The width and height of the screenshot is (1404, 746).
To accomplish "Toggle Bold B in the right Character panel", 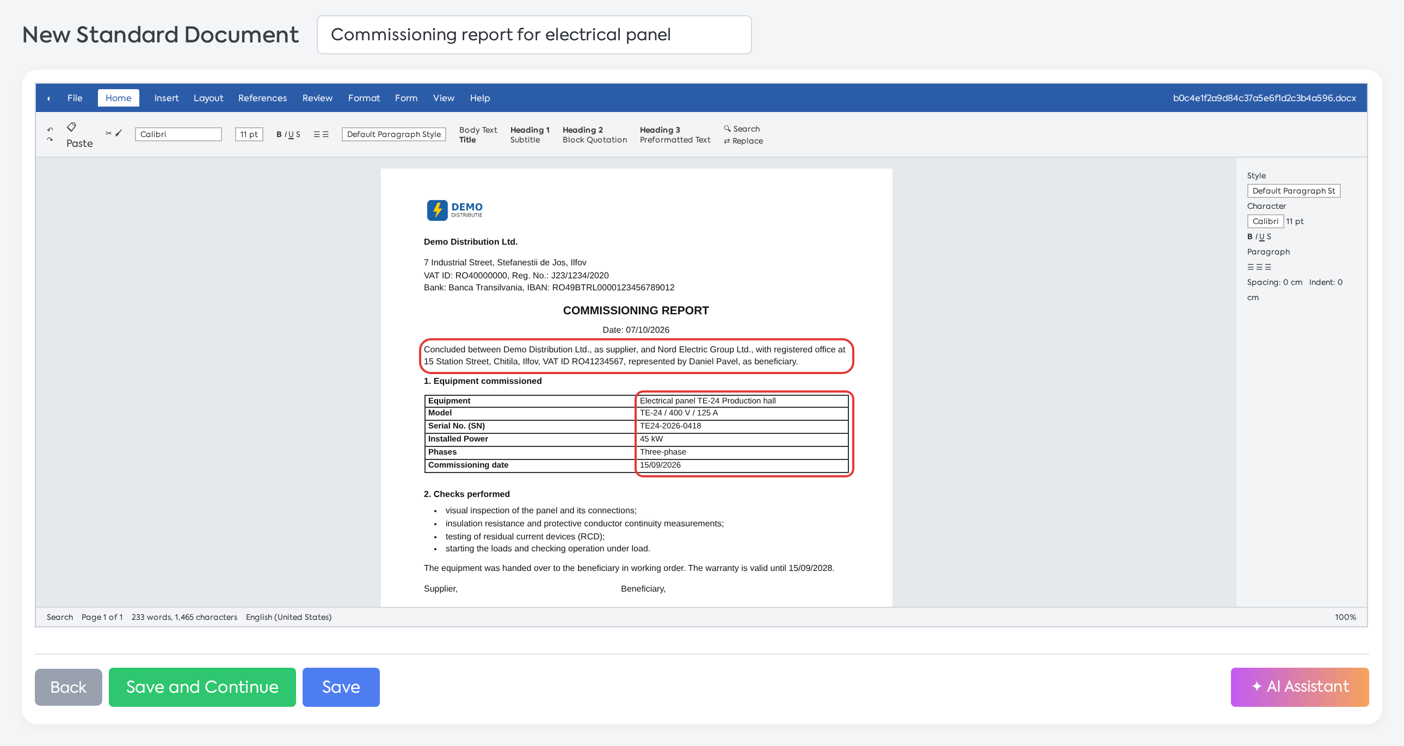I will click(1250, 237).
